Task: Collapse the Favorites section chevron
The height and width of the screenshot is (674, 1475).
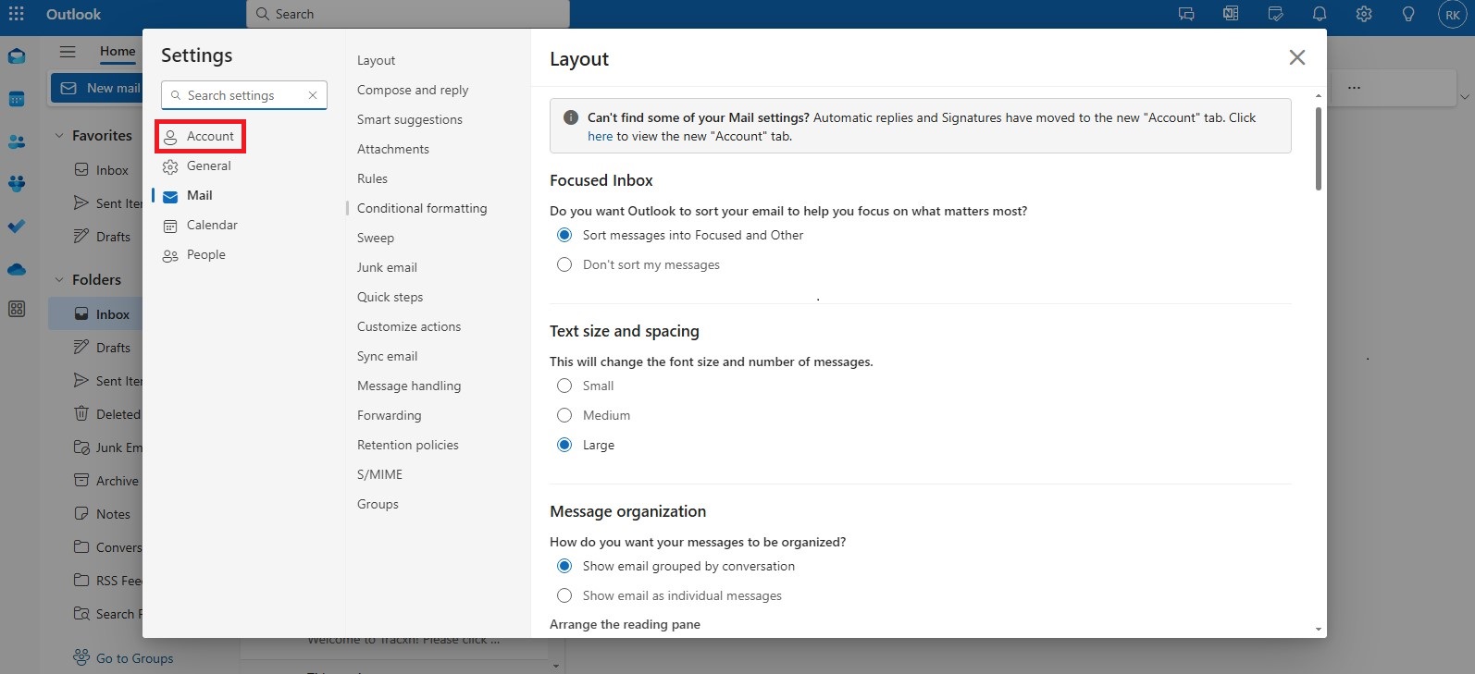Action: pyautogui.click(x=59, y=136)
